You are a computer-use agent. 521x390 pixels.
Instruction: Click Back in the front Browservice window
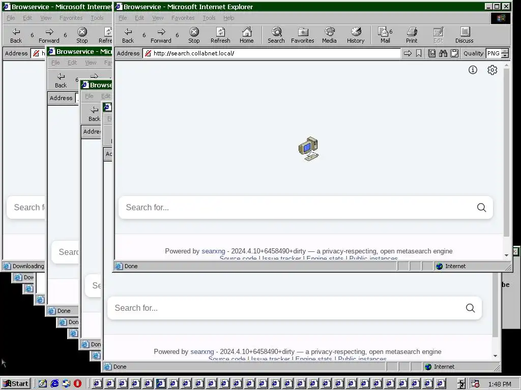coord(128,35)
